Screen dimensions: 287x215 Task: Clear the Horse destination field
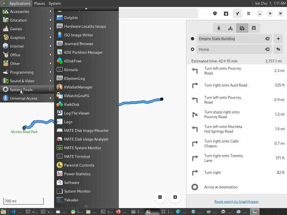point(267,49)
